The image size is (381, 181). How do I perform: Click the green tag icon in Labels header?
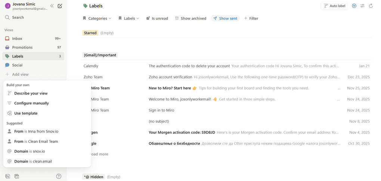point(85,6)
